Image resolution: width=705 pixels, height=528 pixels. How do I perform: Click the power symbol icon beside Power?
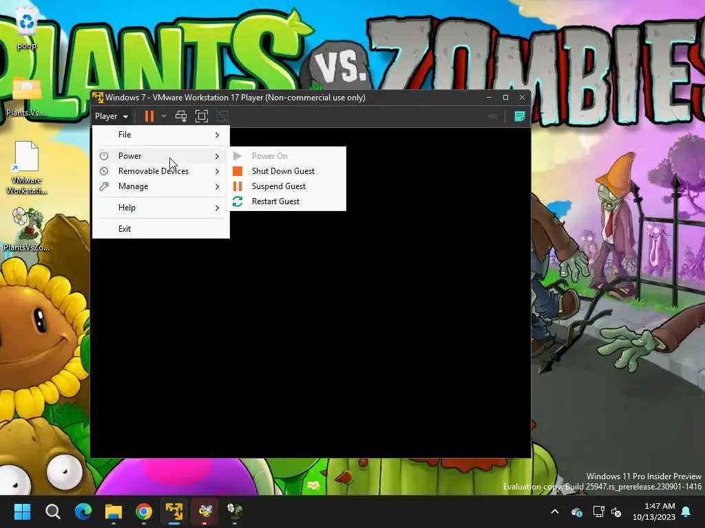104,156
